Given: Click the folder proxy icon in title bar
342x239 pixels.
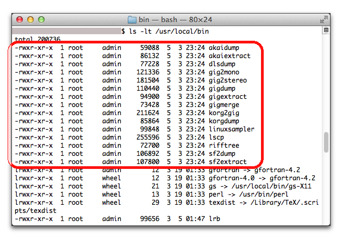Looking at the screenshot, I should click(x=132, y=19).
